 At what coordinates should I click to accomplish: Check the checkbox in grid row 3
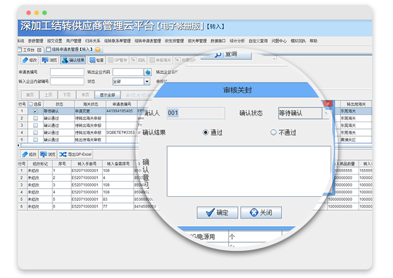[x=36, y=126]
